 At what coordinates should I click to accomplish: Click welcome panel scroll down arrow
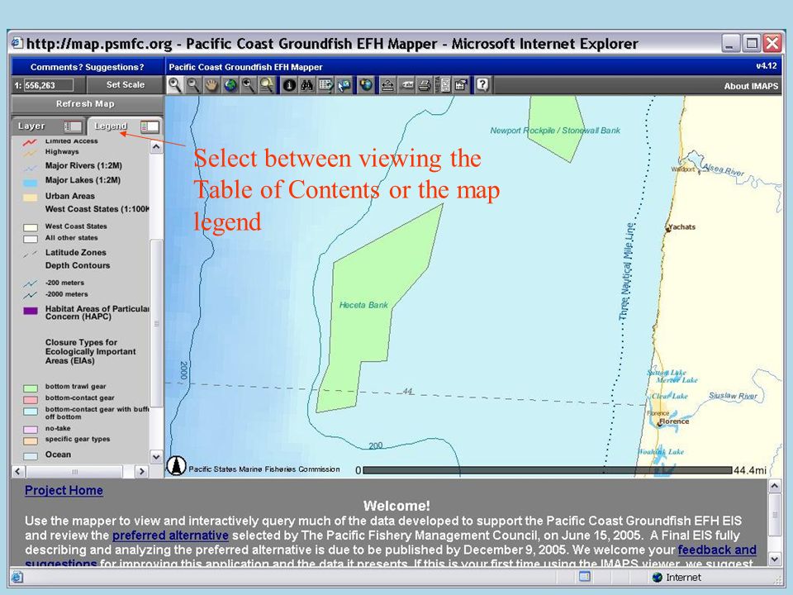(774, 559)
